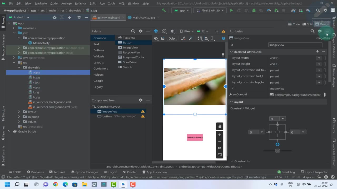Start debugging with the bug icon
Viewport: 337px width, 189px height.
254,10
